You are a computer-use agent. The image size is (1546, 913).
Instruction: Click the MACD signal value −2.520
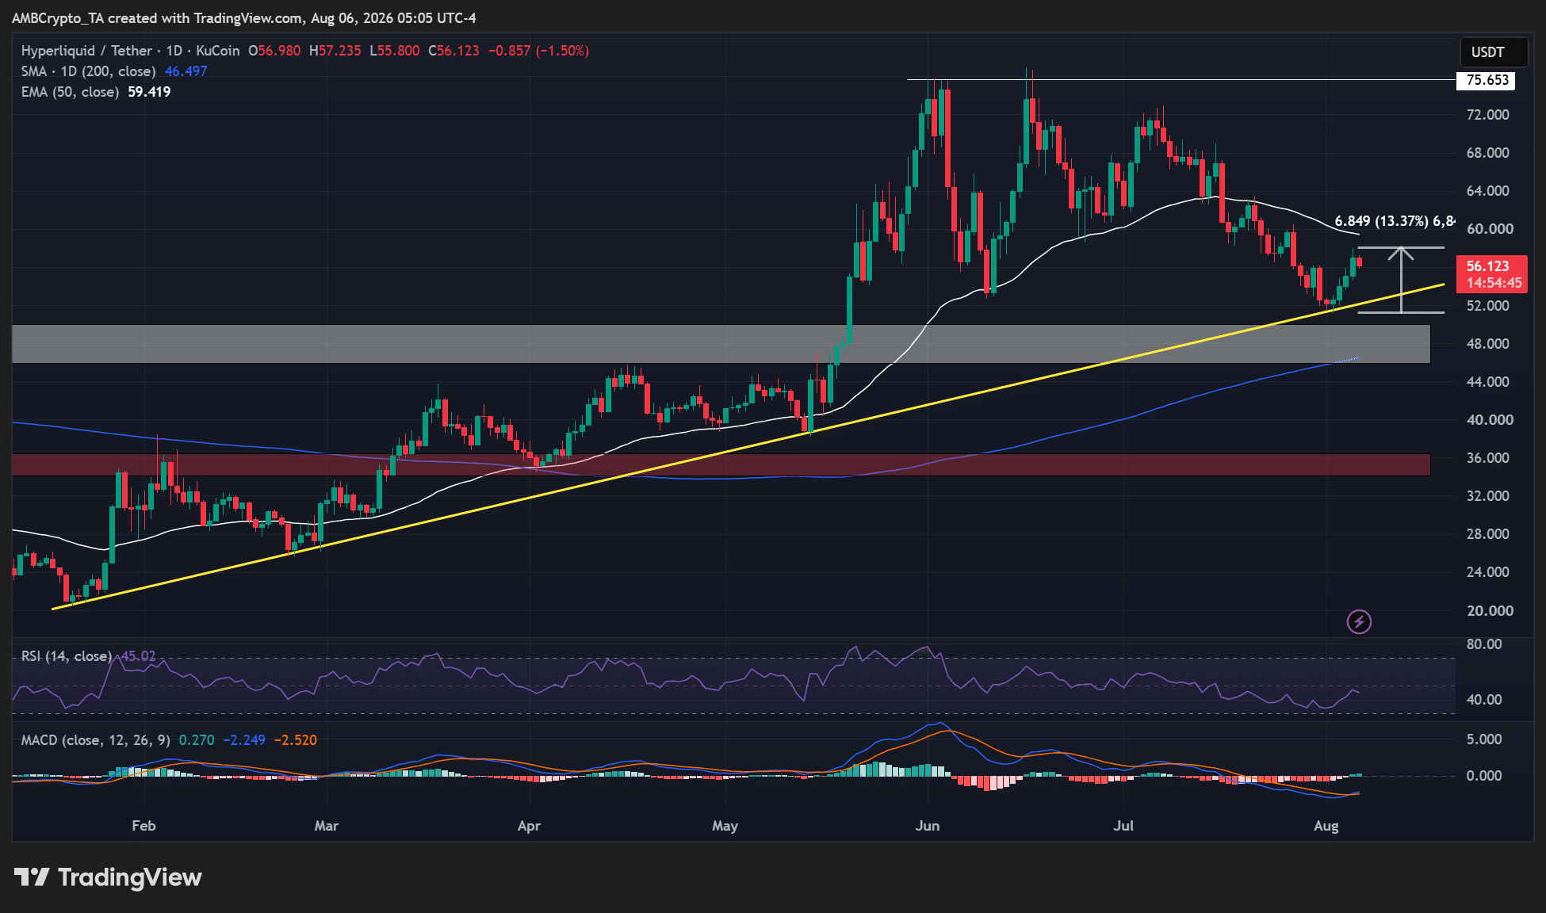pyautogui.click(x=296, y=740)
